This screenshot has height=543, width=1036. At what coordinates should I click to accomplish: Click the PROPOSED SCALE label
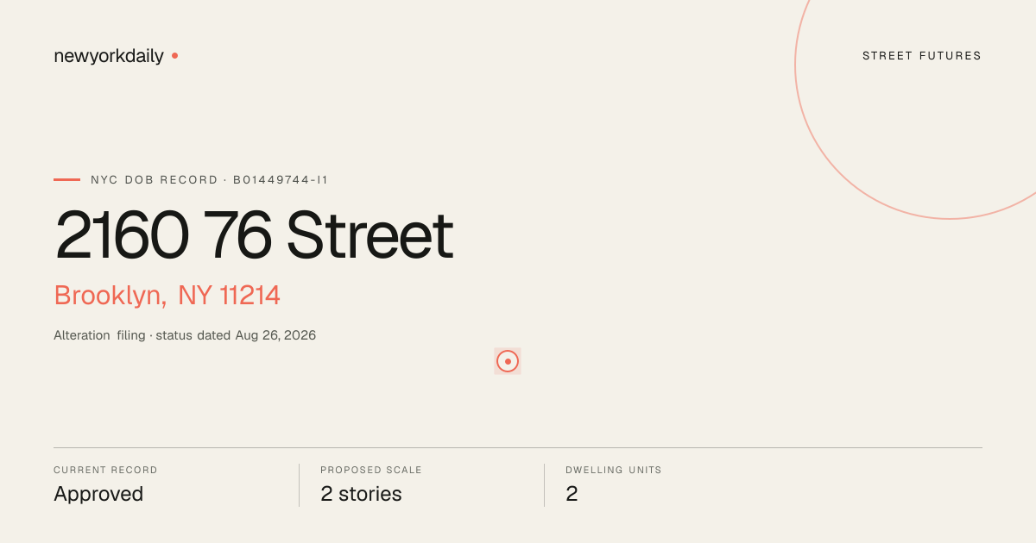[371, 471]
